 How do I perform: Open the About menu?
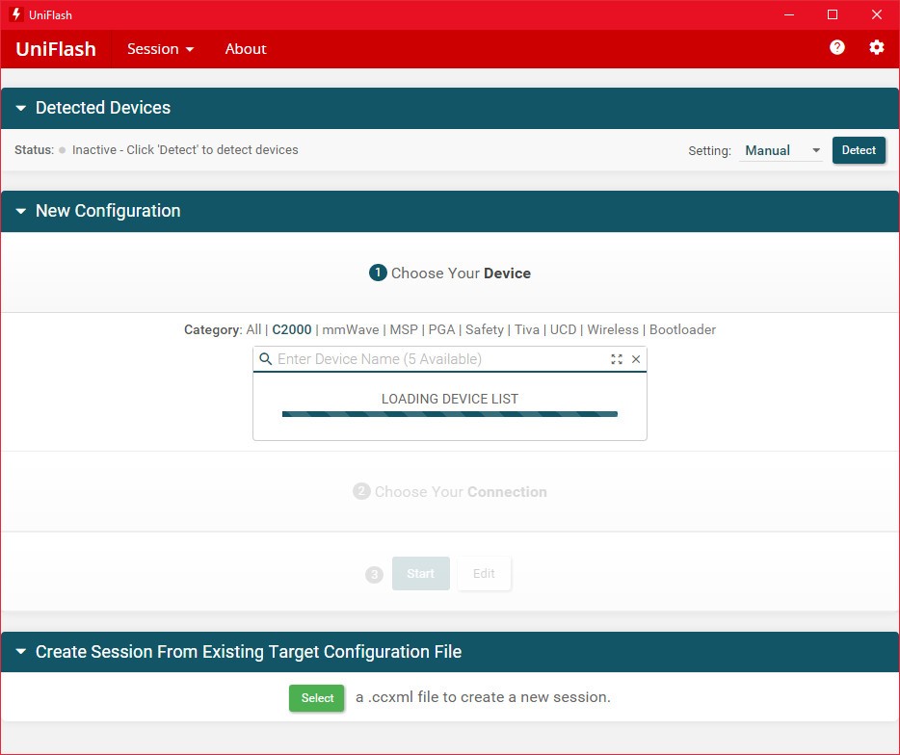[x=246, y=49]
